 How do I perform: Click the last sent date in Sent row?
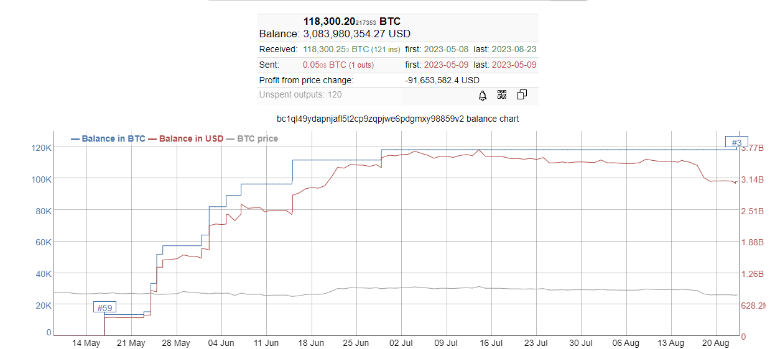[514, 65]
